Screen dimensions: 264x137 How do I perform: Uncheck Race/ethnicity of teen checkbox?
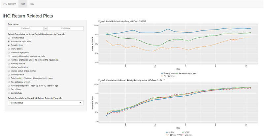click(x=9, y=42)
